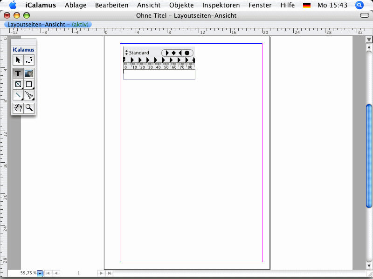Open the Objekte menu
Screen dimensions: 373x279
click(181, 6)
